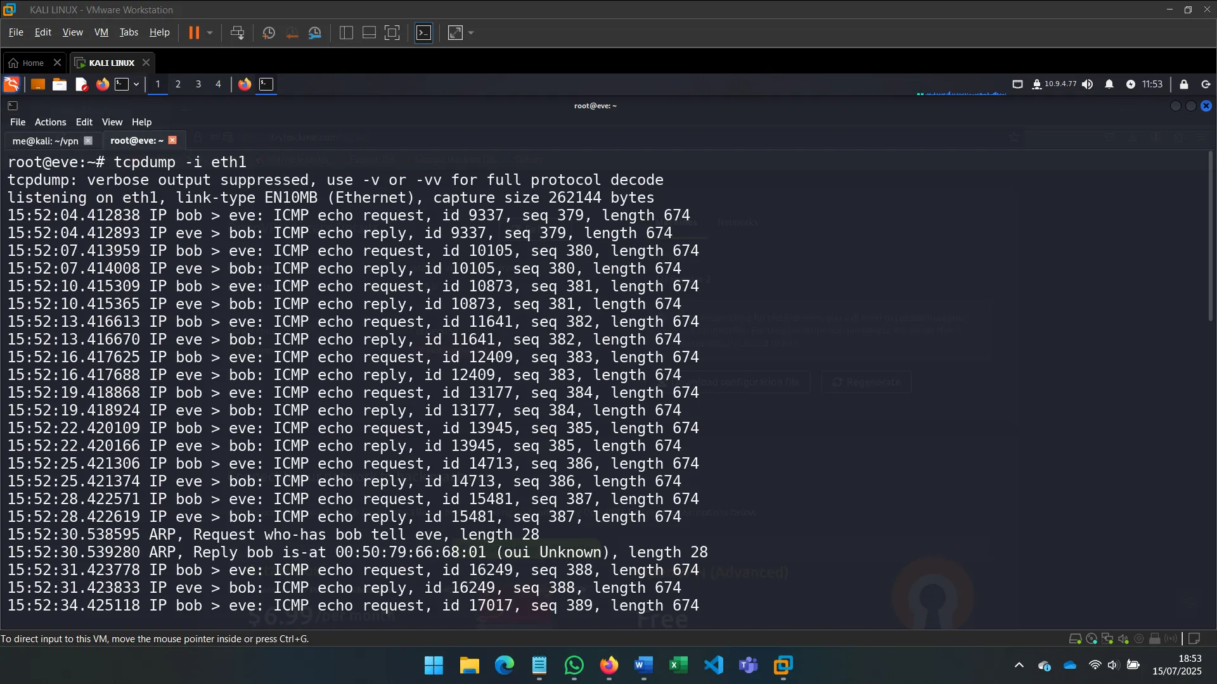Toggle the VMware thumbnail bar

(369, 32)
